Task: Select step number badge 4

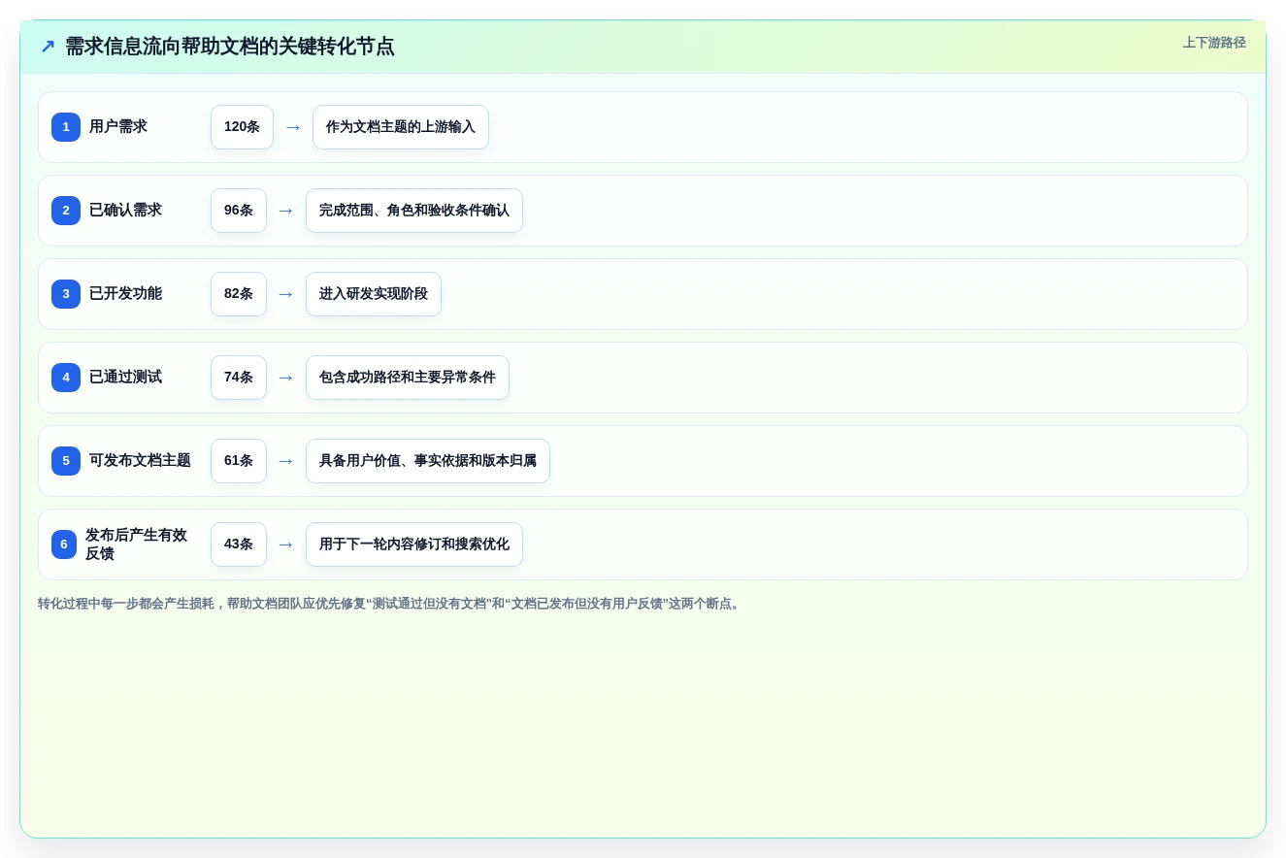Action: [x=66, y=378]
